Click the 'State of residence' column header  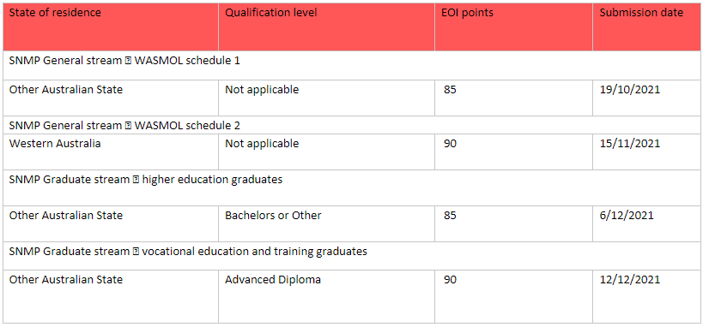111,27
